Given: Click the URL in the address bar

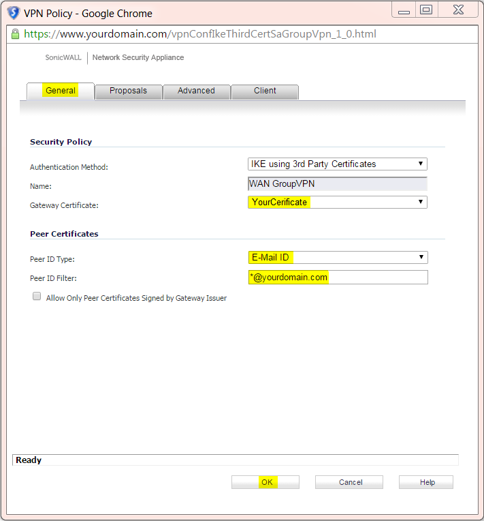Looking at the screenshot, I should click(x=200, y=34).
